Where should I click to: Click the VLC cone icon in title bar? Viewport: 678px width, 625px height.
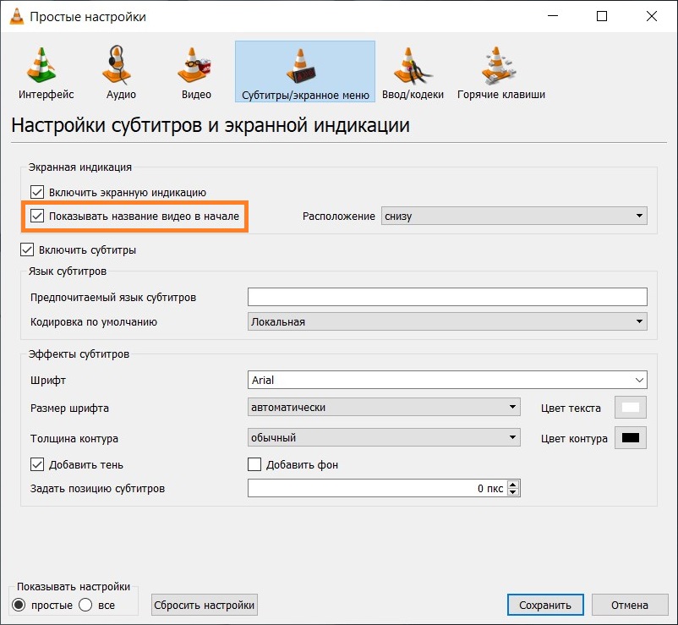pos(14,16)
